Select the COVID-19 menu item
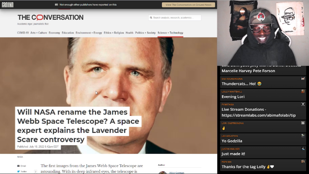Image resolution: width=309 pixels, height=174 pixels. pos(23,33)
